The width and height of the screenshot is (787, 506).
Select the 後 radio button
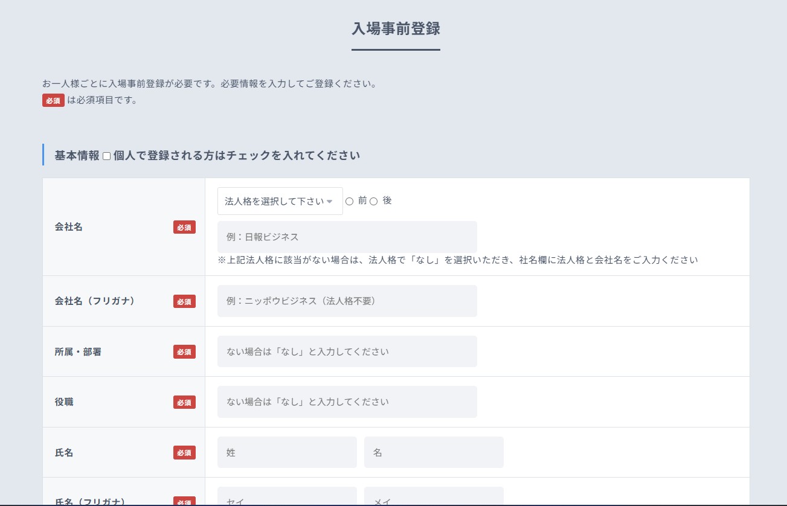(x=373, y=202)
